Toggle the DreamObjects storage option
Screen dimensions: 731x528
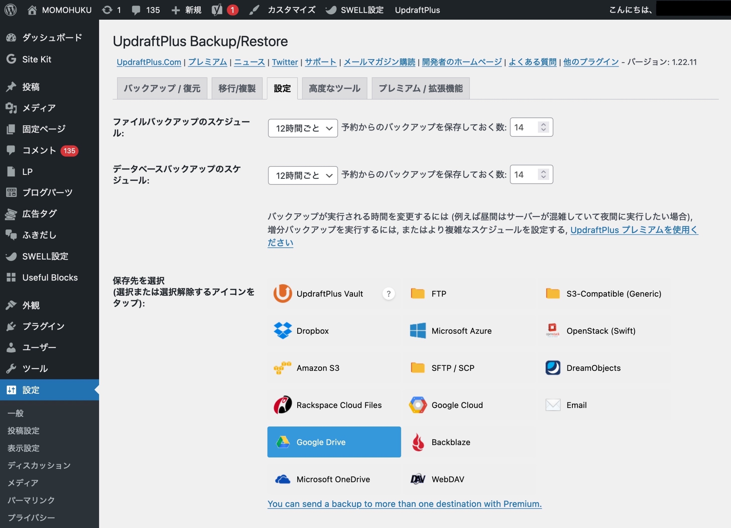(593, 368)
